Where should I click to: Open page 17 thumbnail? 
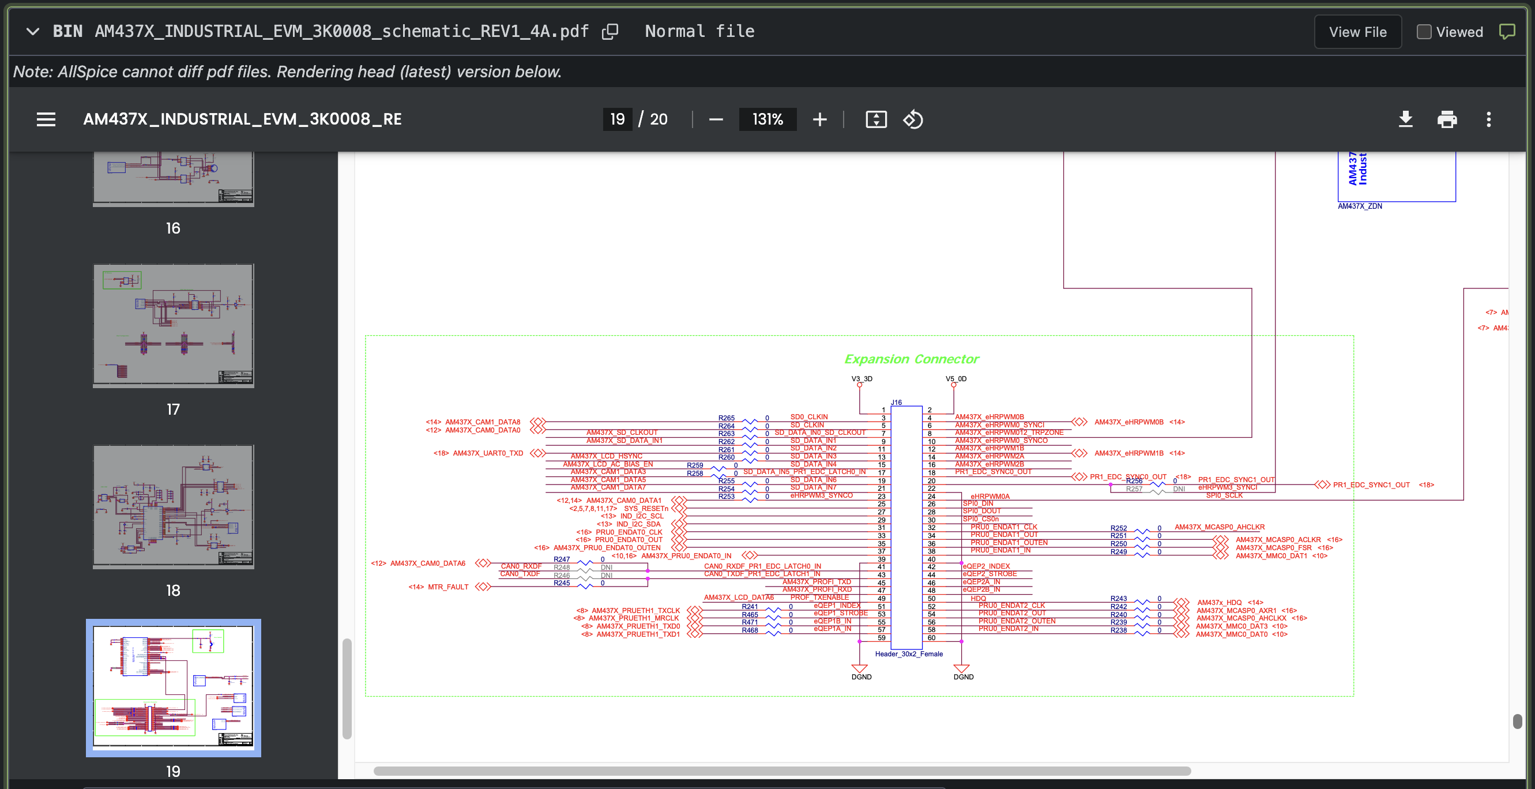173,325
